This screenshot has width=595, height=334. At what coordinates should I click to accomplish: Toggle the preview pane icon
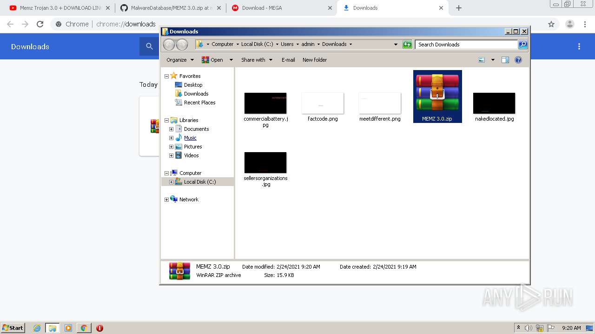coord(505,60)
